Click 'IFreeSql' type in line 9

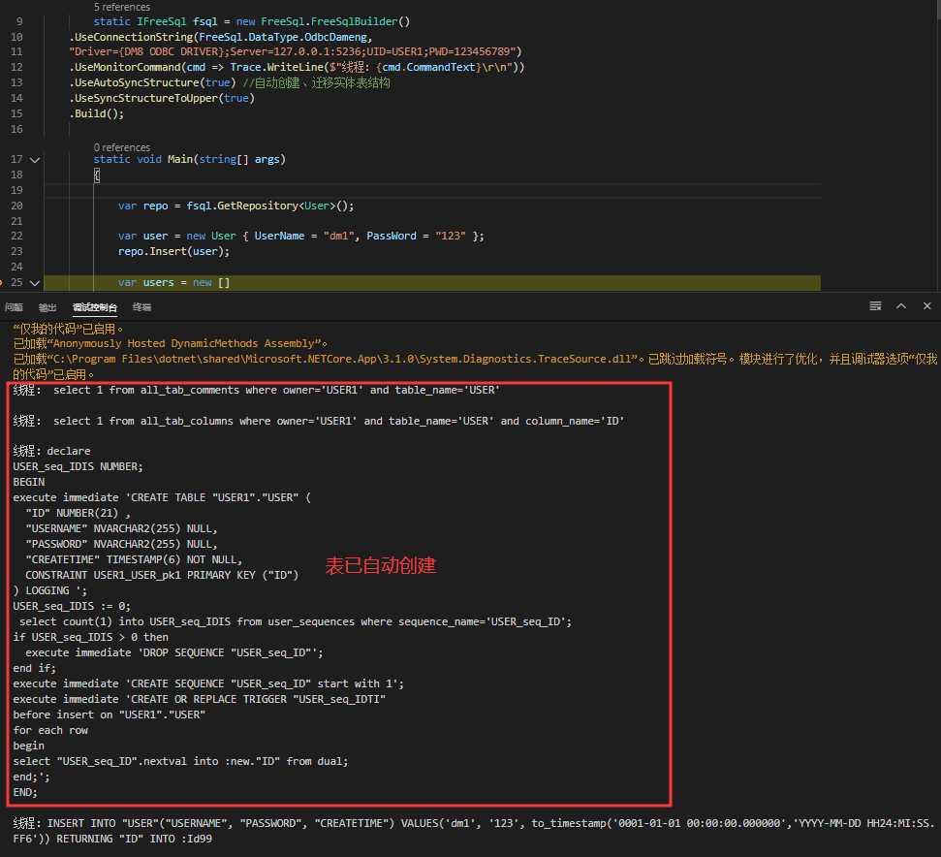pos(162,21)
